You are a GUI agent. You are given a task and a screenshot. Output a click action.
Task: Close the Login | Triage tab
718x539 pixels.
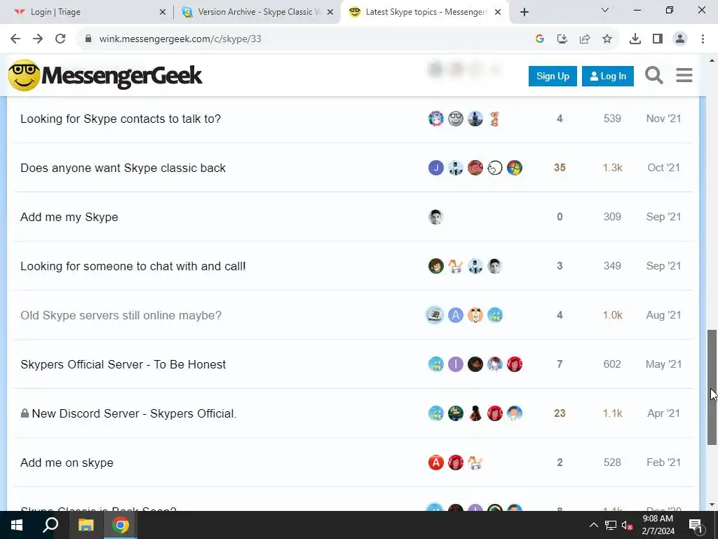[163, 12]
